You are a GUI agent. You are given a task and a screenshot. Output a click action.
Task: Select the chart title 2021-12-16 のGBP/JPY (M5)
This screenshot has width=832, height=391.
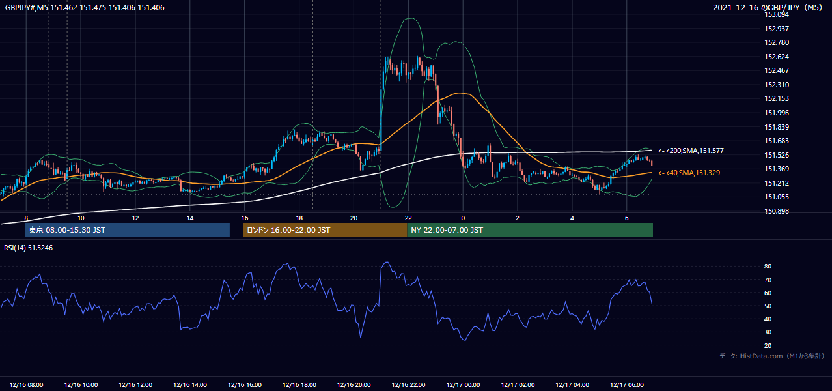(x=769, y=8)
